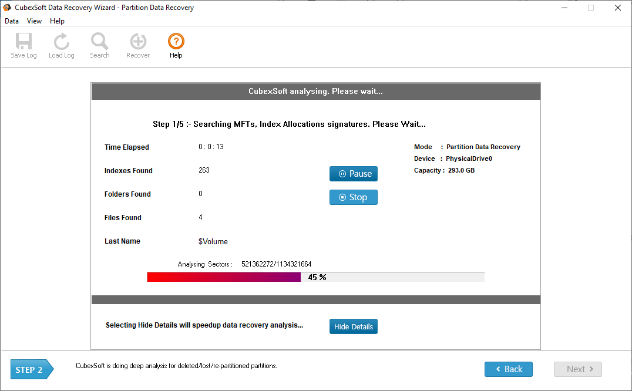Open the Data menu
This screenshot has width=632, height=391.
point(12,21)
